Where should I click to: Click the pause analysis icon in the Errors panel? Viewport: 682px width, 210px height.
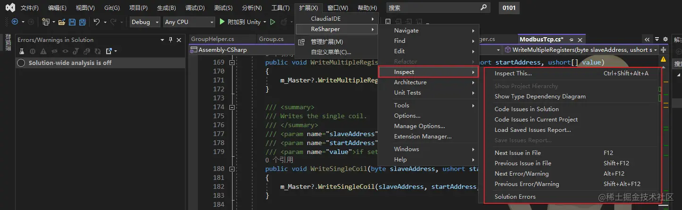(33, 51)
